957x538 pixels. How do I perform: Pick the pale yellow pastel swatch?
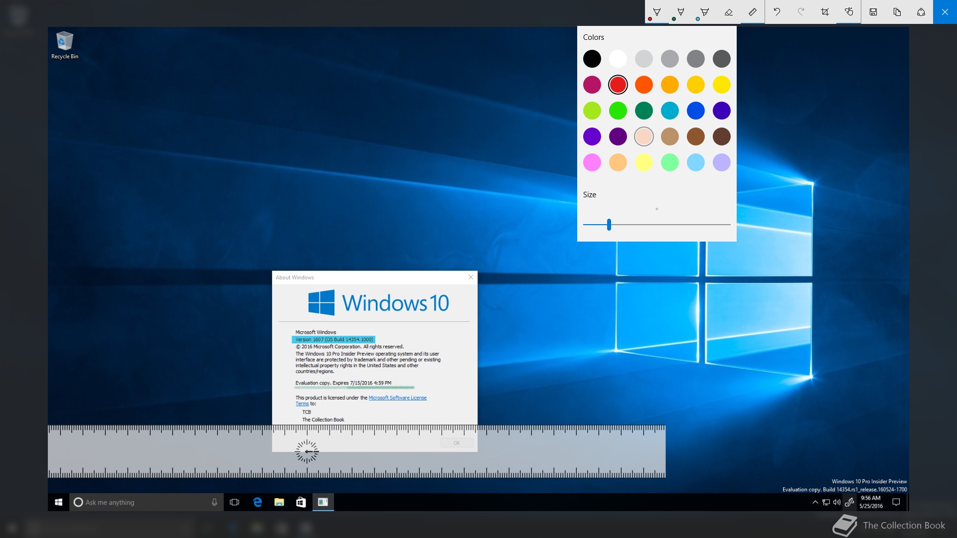644,162
